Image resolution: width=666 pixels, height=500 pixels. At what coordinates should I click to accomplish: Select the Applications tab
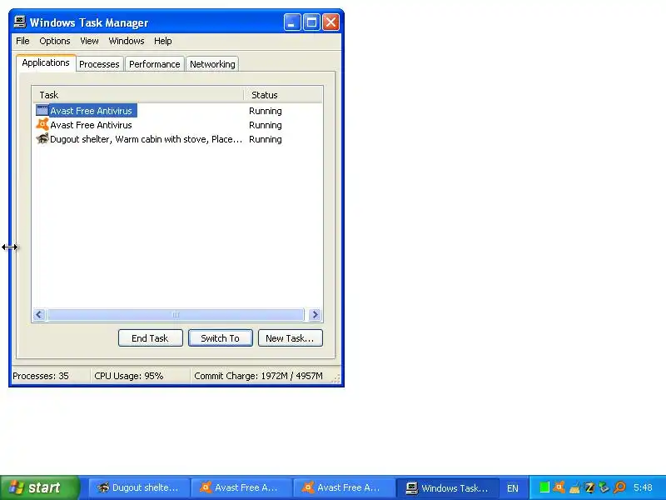(46, 63)
